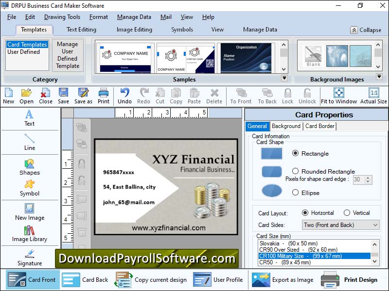Viewport: 389px width, 291px height.
Task: Save the card using Save icon
Action: point(64,96)
